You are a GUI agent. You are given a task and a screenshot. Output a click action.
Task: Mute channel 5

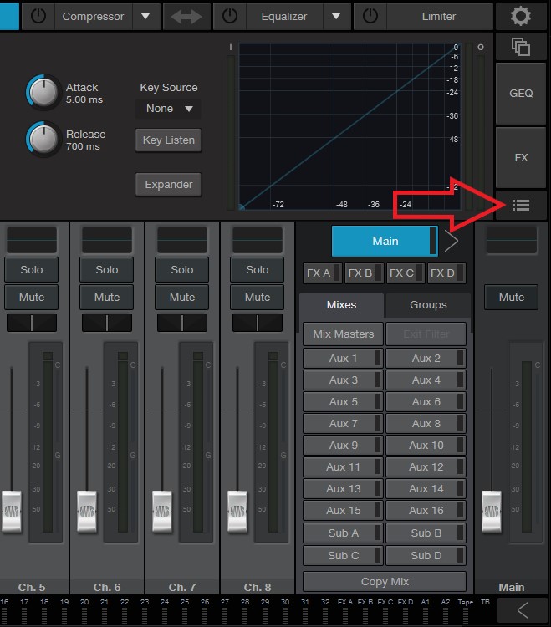32,298
